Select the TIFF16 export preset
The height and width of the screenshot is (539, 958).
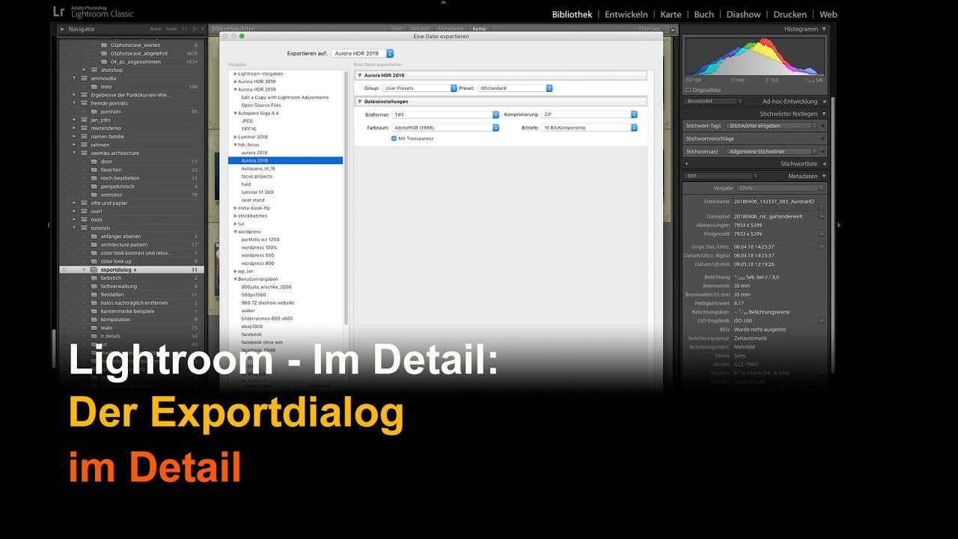point(247,129)
